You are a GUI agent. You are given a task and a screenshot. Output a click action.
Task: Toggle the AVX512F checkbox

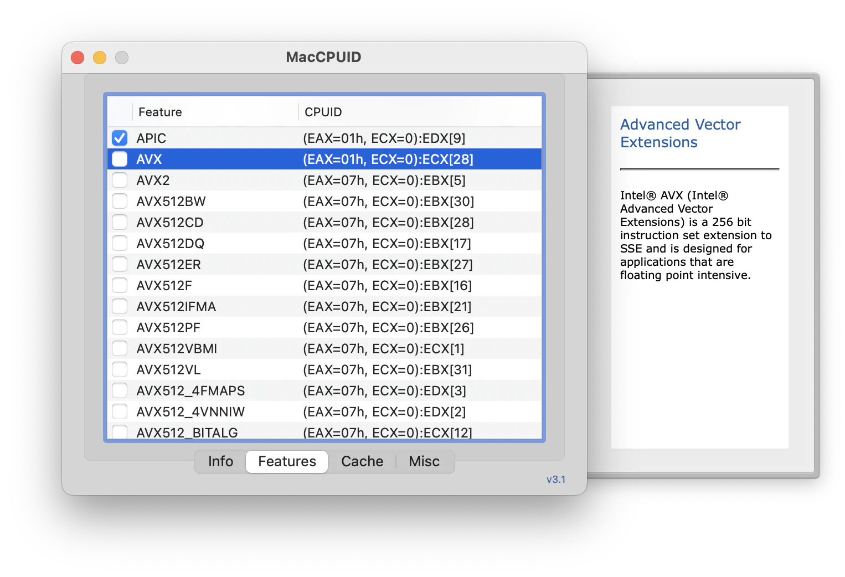click(x=120, y=285)
